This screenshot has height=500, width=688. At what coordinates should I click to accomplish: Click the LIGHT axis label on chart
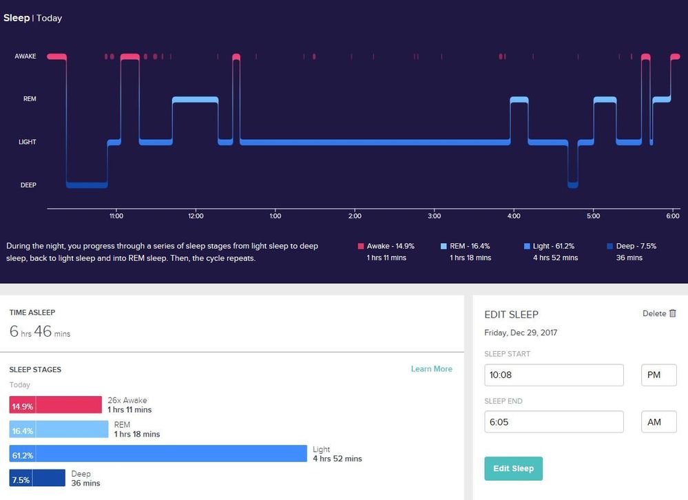(x=28, y=142)
